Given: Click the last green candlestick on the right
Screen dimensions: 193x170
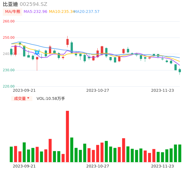Looking at the screenshot, I should pyautogui.click(x=180, y=71).
